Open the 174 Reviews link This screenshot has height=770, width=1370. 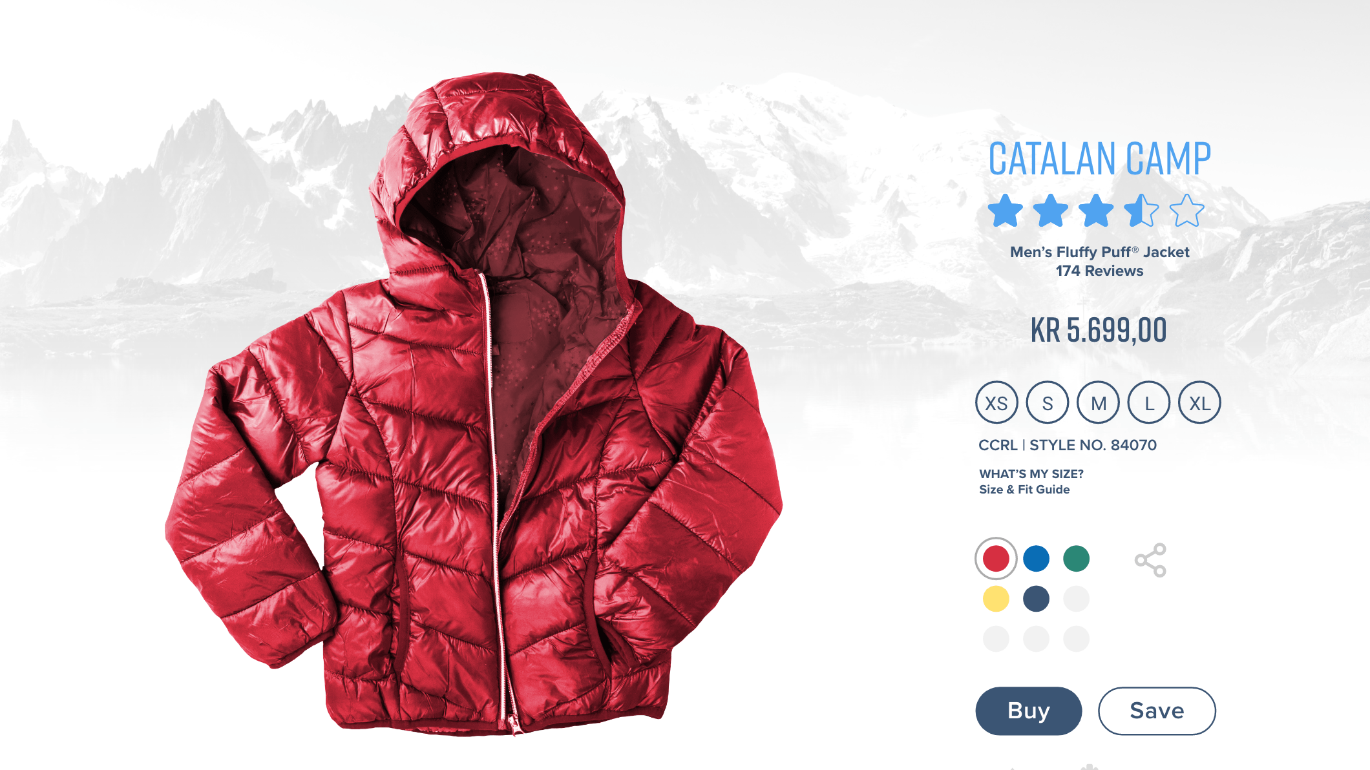[x=1099, y=271]
